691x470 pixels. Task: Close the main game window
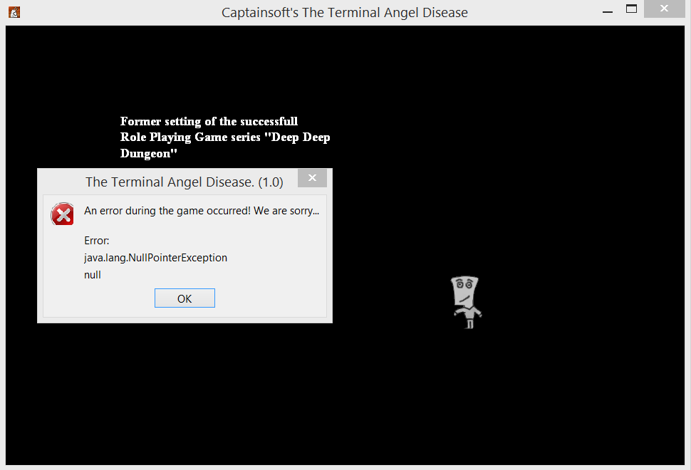pos(664,9)
